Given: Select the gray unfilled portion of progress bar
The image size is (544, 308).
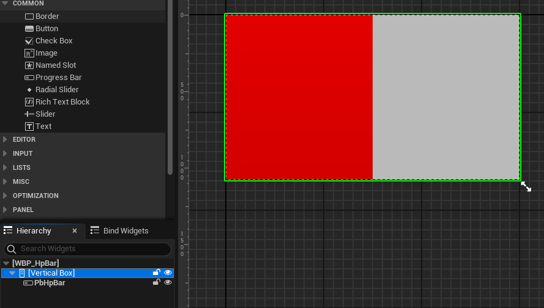Looking at the screenshot, I should point(446,97).
